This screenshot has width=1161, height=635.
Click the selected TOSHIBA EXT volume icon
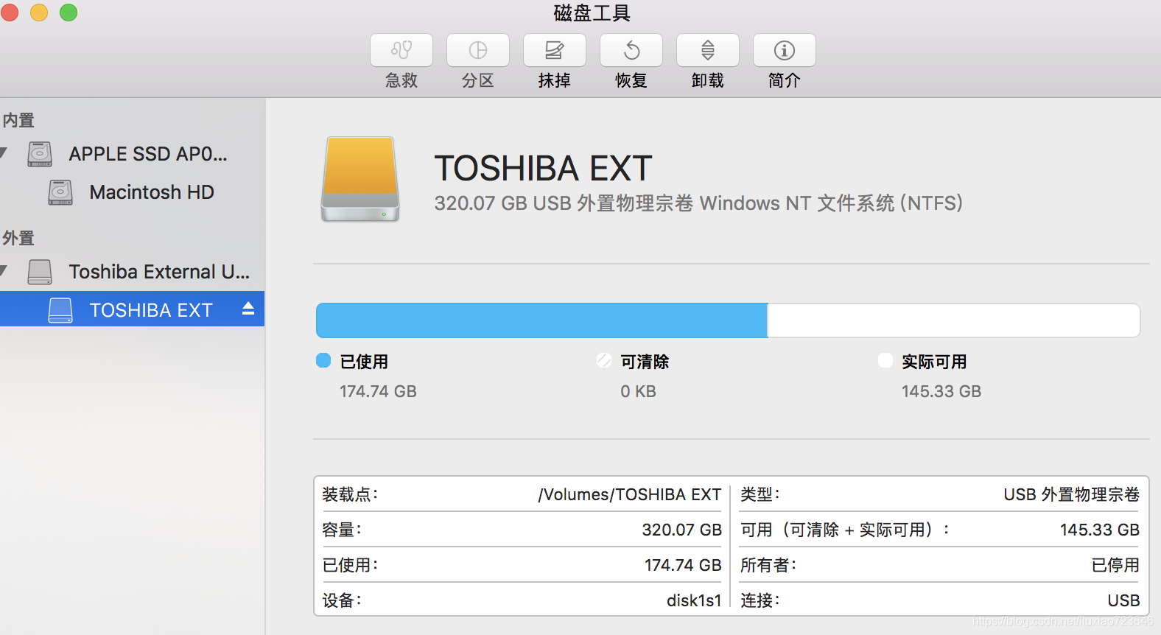point(60,310)
